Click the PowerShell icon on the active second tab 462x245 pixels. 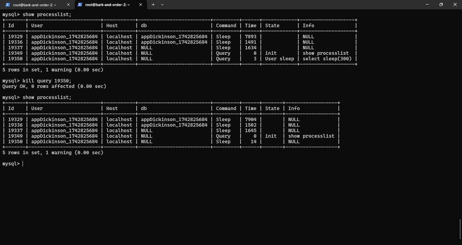tap(80, 5)
